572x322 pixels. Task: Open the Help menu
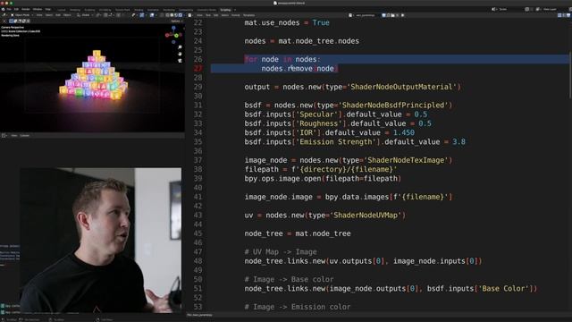coord(47,9)
